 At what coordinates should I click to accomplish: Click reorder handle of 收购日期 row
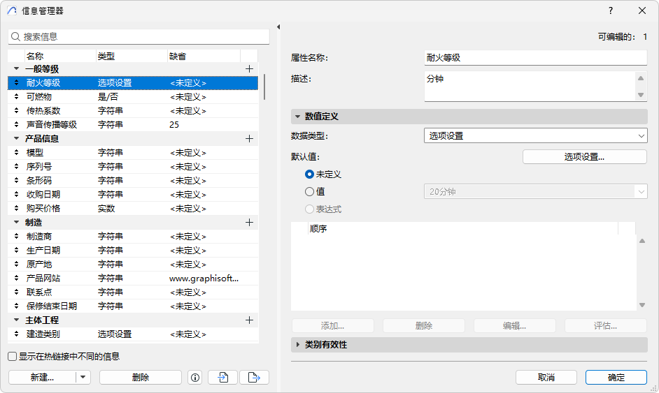(x=16, y=195)
